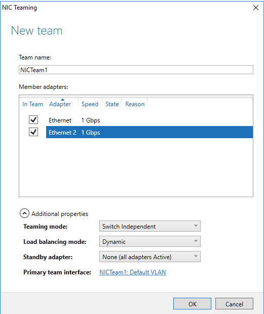Viewport: 264px width, 314px height.
Task: Cancel the new team dialog
Action: pos(234,304)
